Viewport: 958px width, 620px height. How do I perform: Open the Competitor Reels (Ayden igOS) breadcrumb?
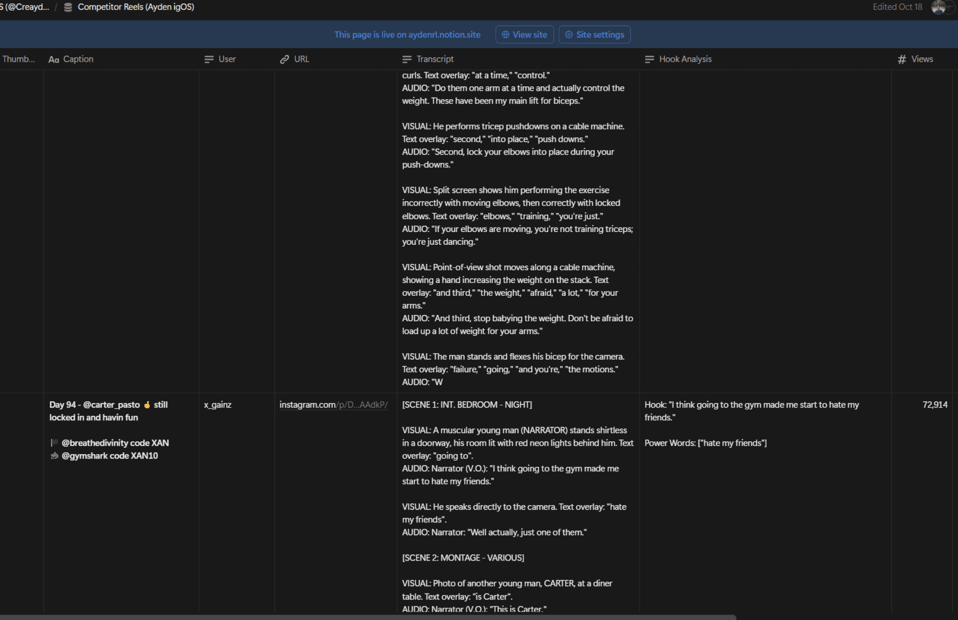135,7
